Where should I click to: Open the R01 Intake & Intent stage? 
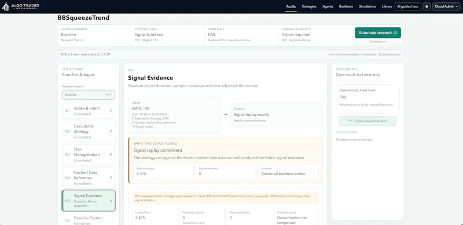pos(89,111)
